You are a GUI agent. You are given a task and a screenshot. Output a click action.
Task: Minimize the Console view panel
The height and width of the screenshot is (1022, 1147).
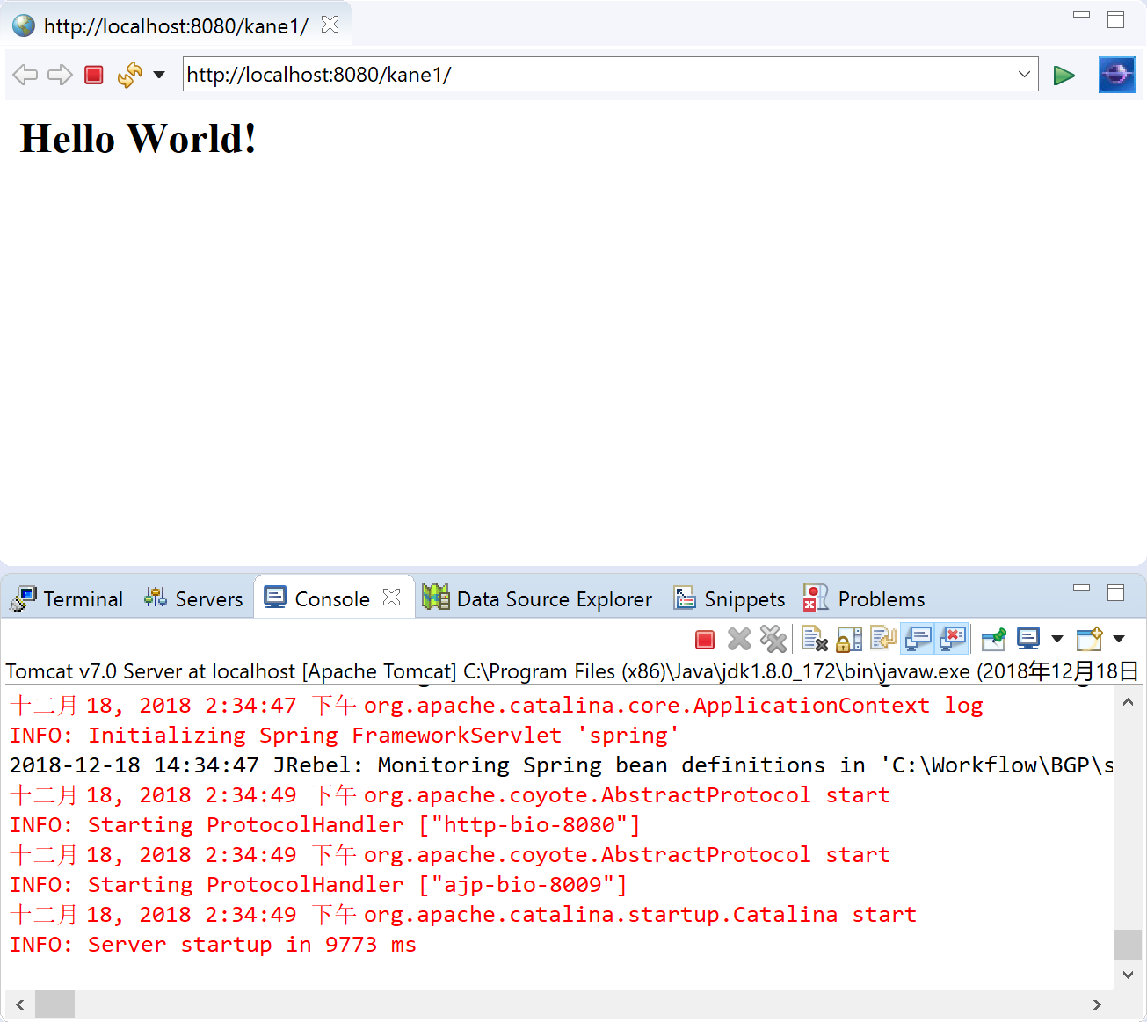(1082, 588)
